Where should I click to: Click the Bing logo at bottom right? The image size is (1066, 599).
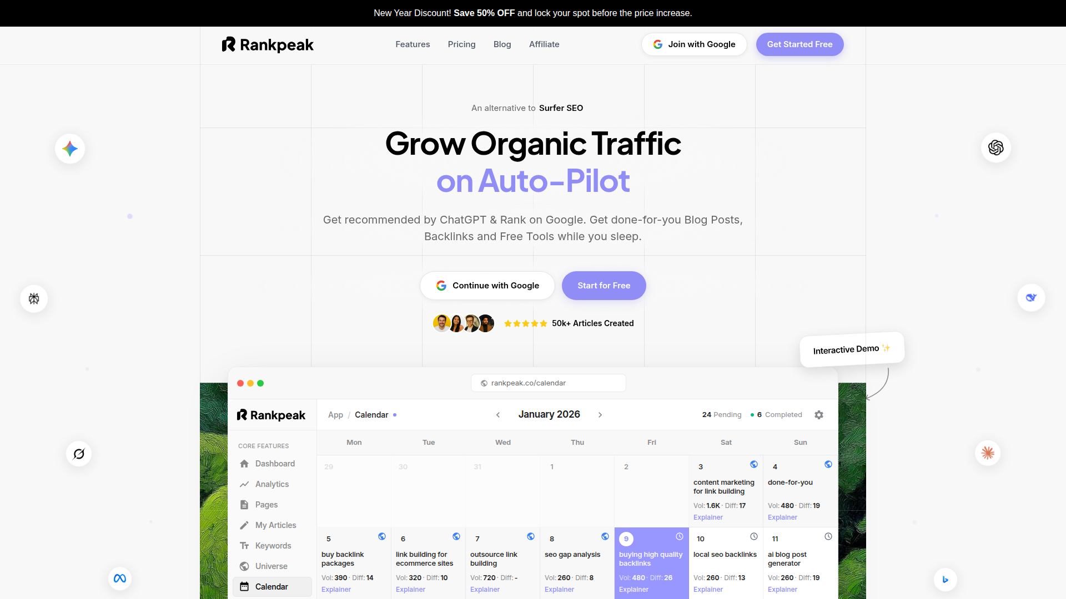click(946, 580)
